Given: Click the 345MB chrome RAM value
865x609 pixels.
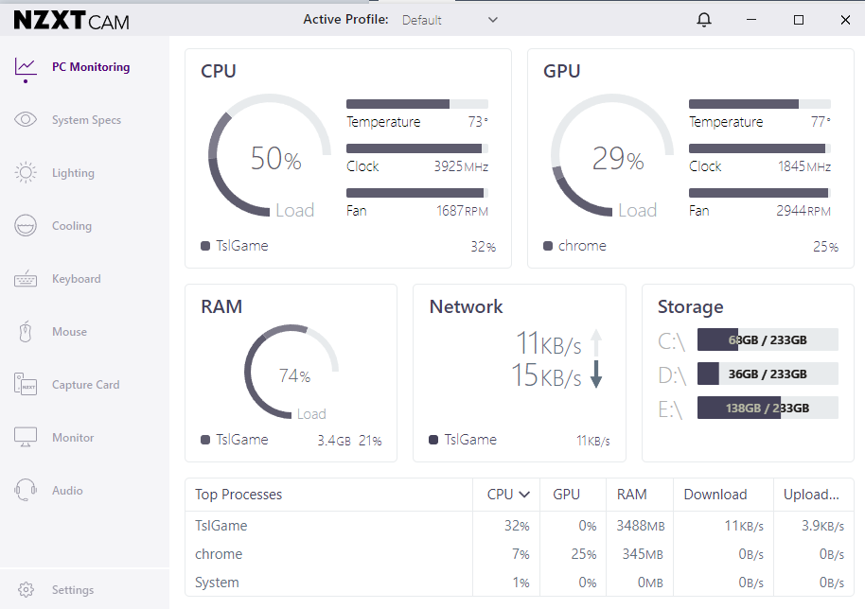Looking at the screenshot, I should pyautogui.click(x=643, y=554).
